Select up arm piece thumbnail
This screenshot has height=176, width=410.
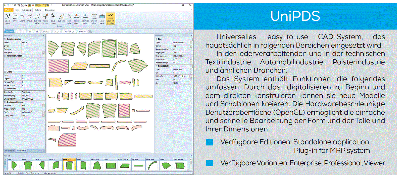click(138, 164)
